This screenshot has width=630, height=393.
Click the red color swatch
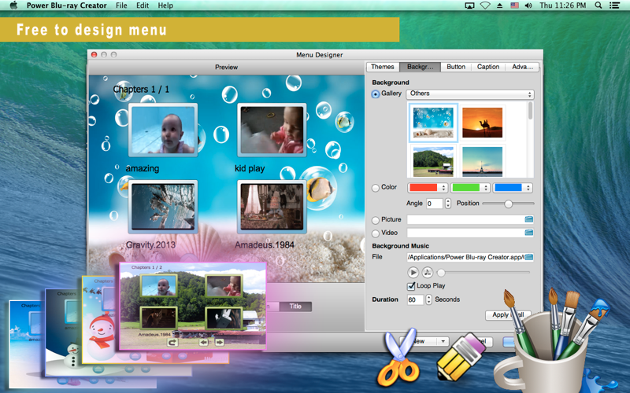click(x=423, y=187)
